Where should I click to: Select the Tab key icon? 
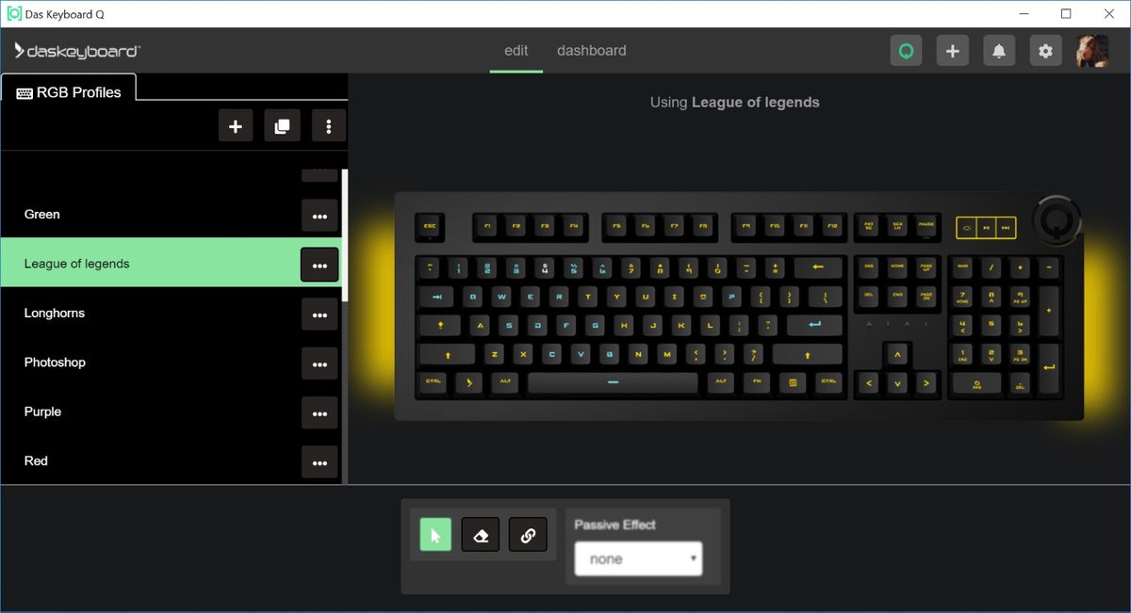pos(437,297)
